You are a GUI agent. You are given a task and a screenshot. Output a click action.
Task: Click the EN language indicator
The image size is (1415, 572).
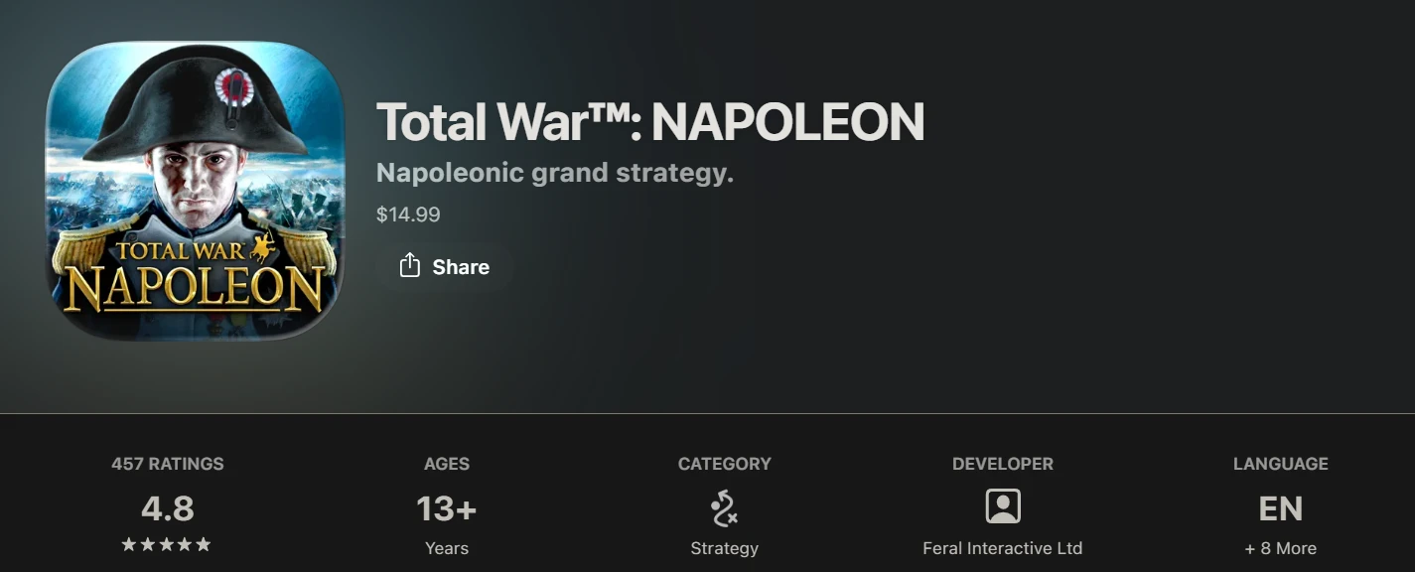[x=1280, y=508]
